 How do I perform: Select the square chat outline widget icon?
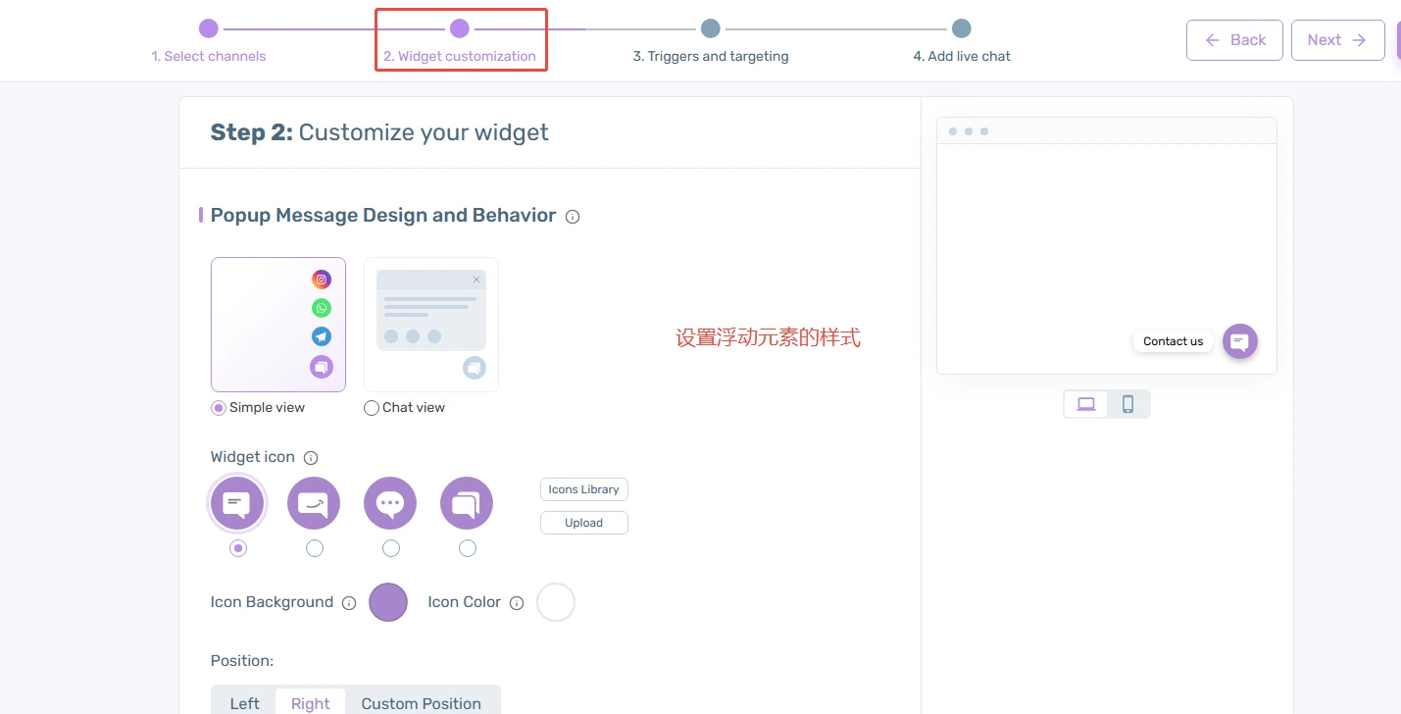pos(467,502)
